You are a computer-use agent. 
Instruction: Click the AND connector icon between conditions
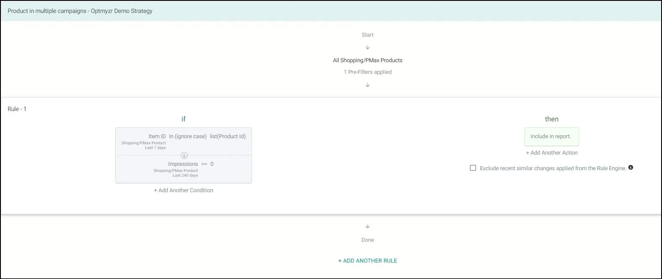[184, 155]
